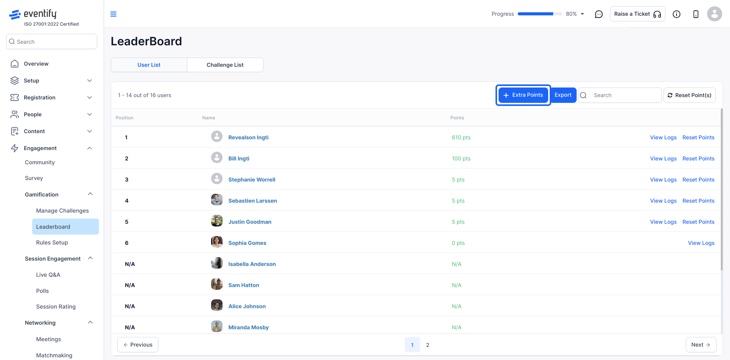Reset points for Justin Goodman

(698, 222)
